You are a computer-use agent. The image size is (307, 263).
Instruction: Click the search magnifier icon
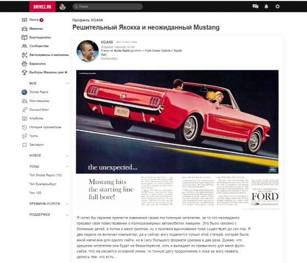pos(76,7)
